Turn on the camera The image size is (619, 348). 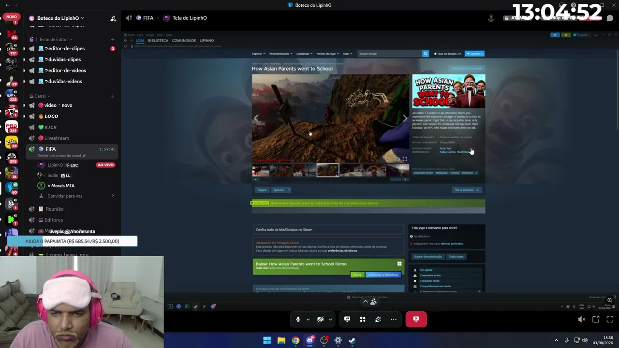point(320,319)
